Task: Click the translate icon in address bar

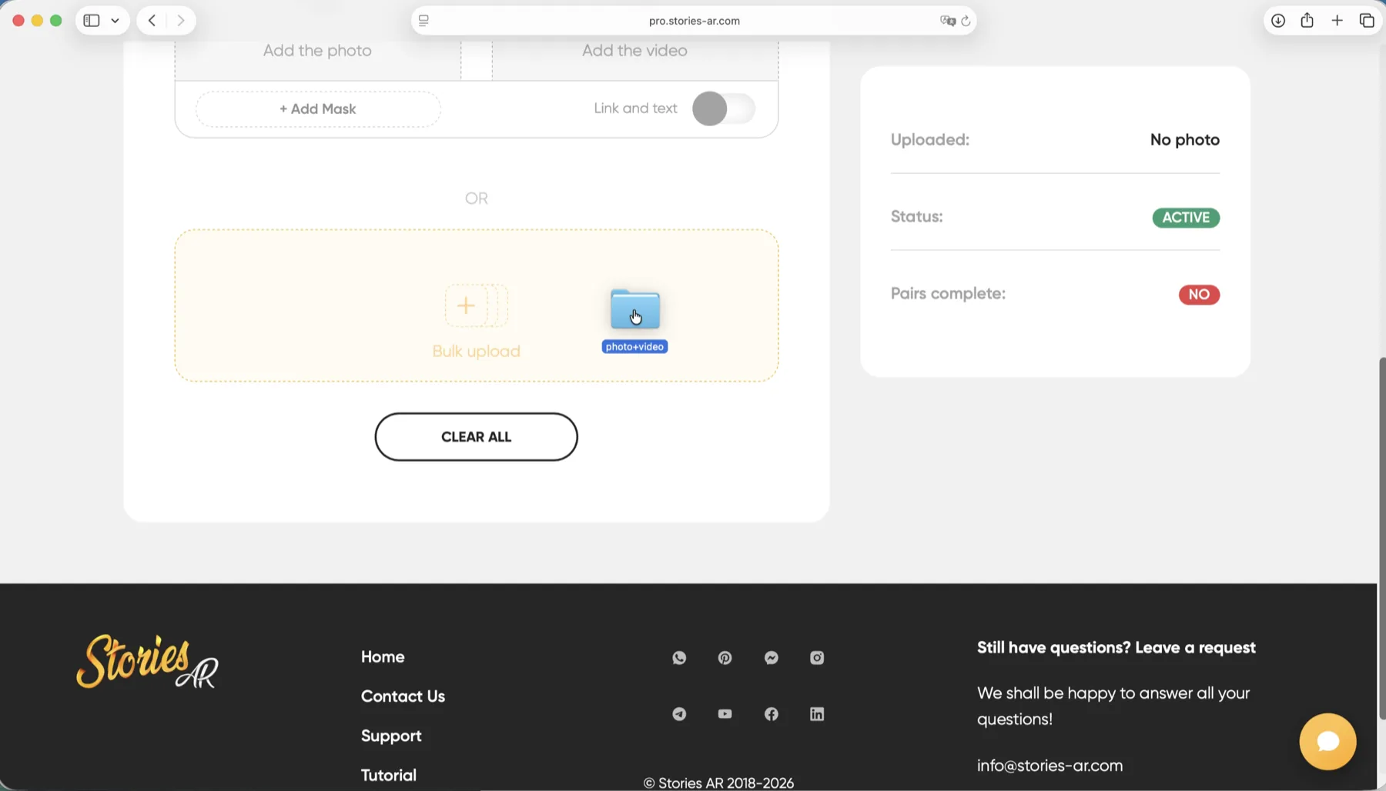Action: click(x=948, y=21)
